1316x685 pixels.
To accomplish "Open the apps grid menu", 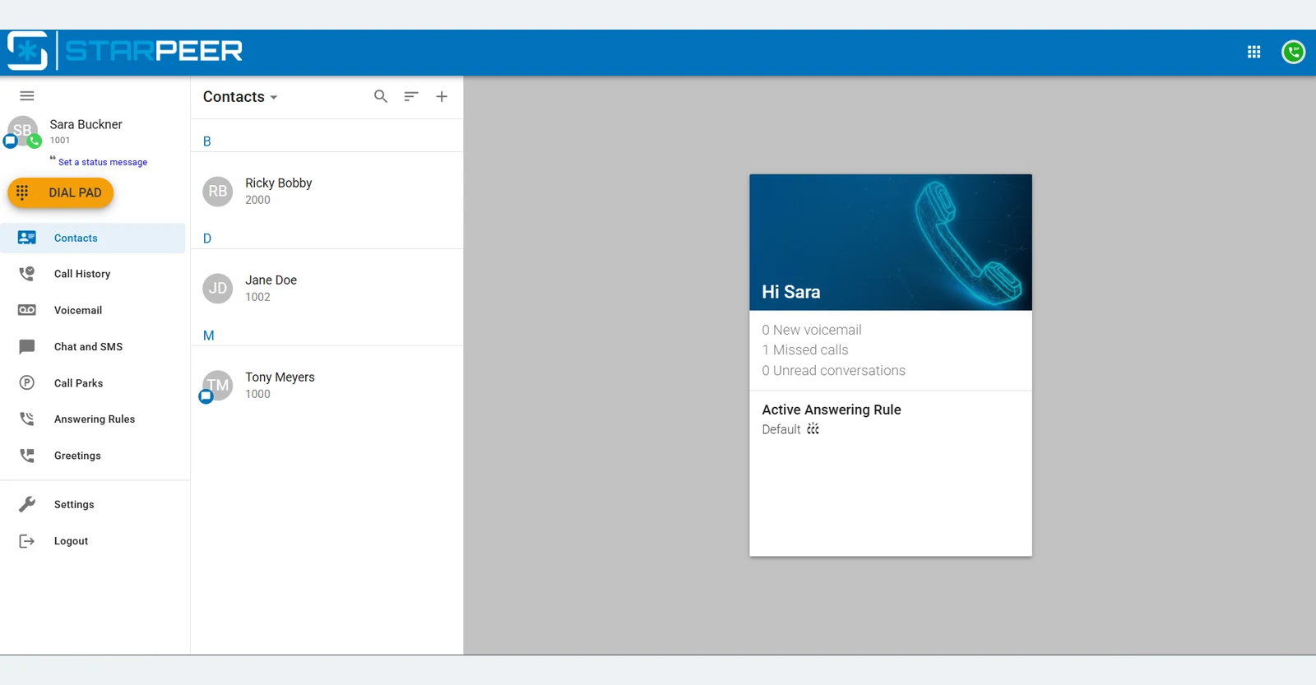I will coord(1253,52).
